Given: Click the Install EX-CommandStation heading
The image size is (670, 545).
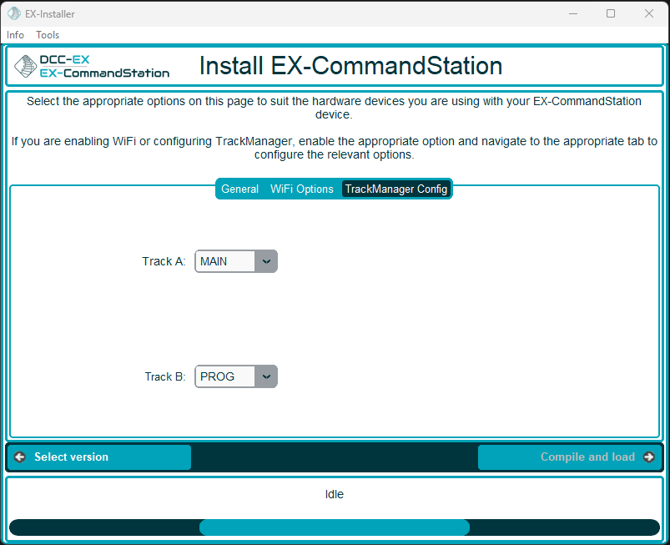Looking at the screenshot, I should [350, 66].
